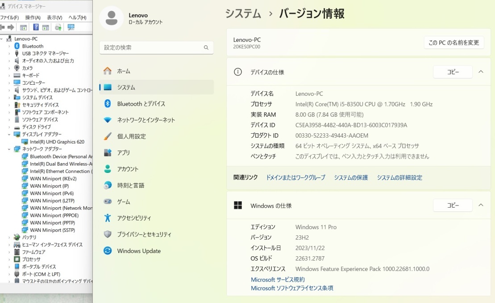
Task: Expand the プロセッサ device category
Action: point(9,259)
